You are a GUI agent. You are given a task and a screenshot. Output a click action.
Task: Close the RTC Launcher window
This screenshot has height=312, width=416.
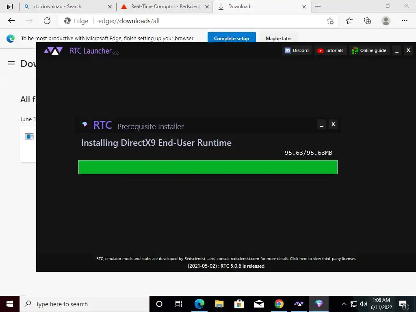[408, 50]
